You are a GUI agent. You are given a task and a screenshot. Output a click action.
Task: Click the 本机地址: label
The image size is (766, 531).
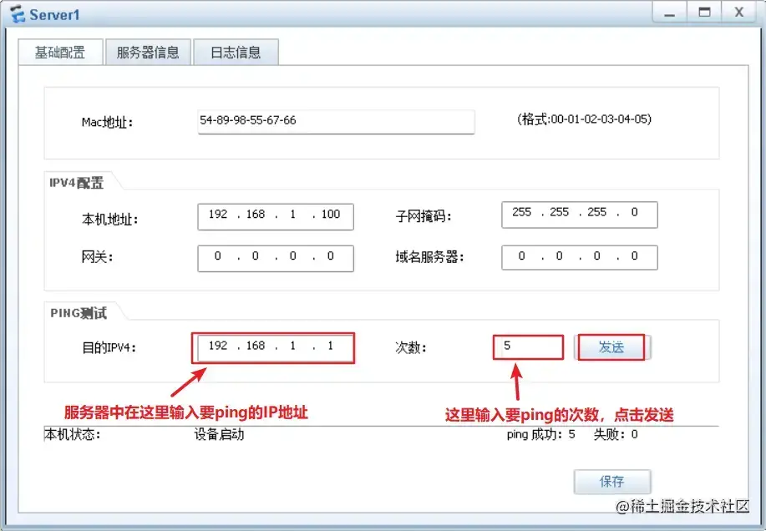(109, 220)
